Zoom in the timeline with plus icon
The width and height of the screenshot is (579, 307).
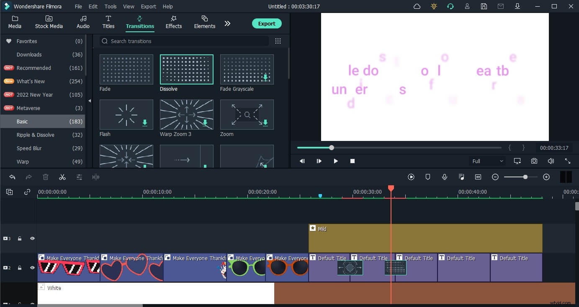[546, 177]
